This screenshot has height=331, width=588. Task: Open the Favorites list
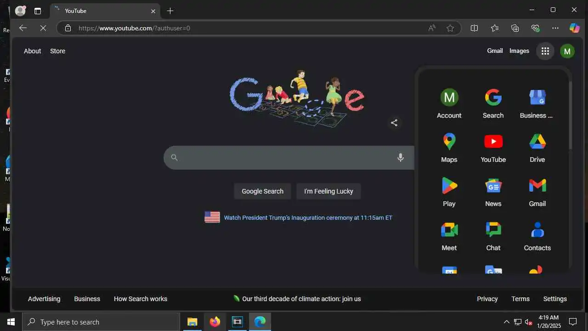coord(495,28)
